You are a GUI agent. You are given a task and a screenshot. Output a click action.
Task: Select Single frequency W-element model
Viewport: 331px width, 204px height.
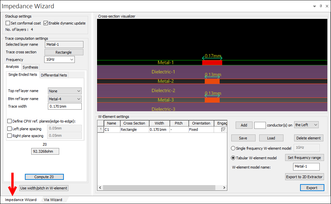click(x=233, y=148)
